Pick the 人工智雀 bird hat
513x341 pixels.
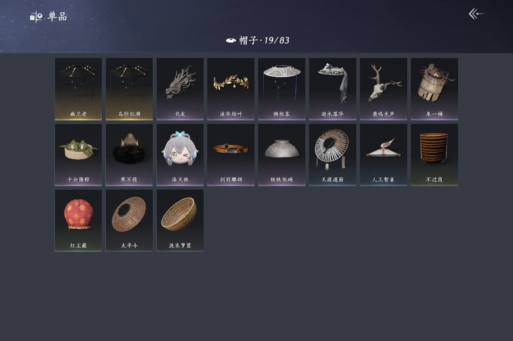click(384, 155)
